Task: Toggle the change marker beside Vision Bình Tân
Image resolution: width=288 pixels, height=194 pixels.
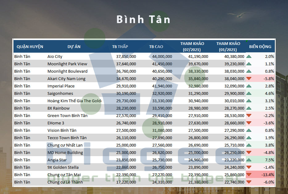Action: (x=249, y=130)
